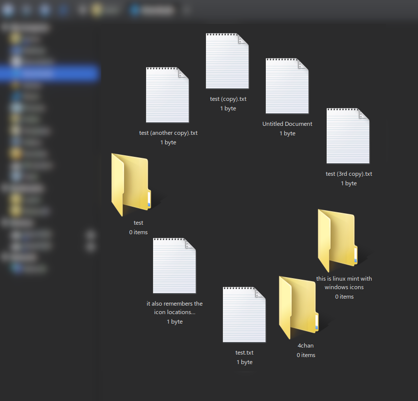Select the test.txt file icon

pyautogui.click(x=244, y=314)
